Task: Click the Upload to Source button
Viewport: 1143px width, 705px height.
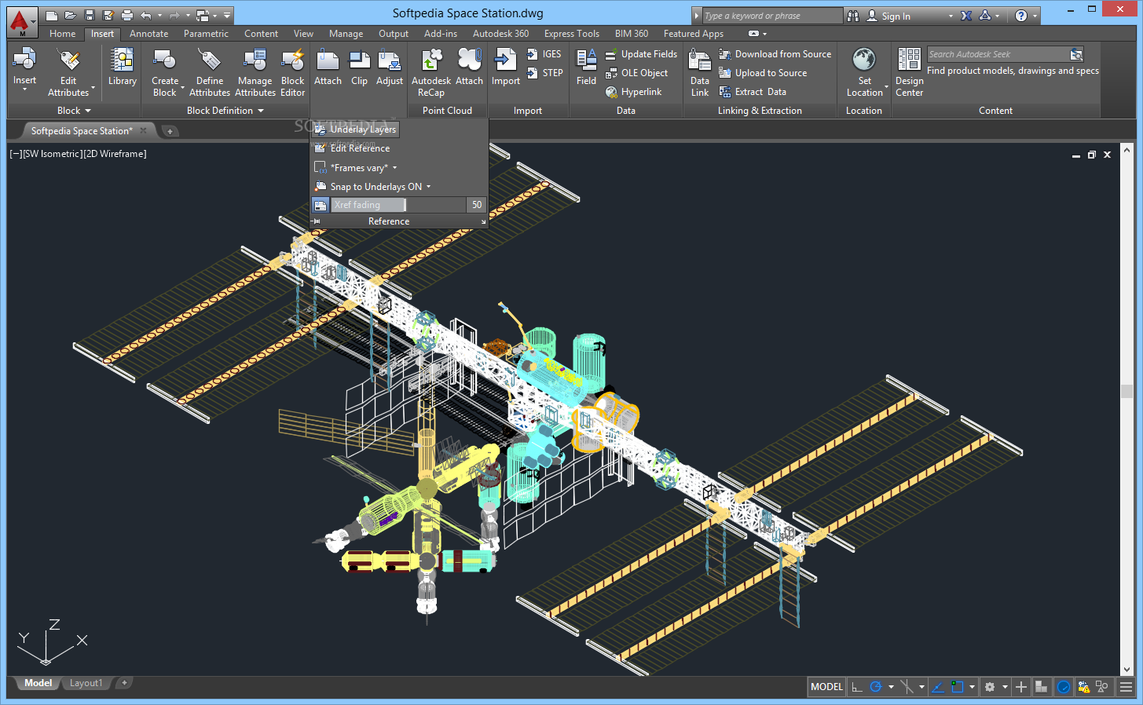Action: pos(764,73)
